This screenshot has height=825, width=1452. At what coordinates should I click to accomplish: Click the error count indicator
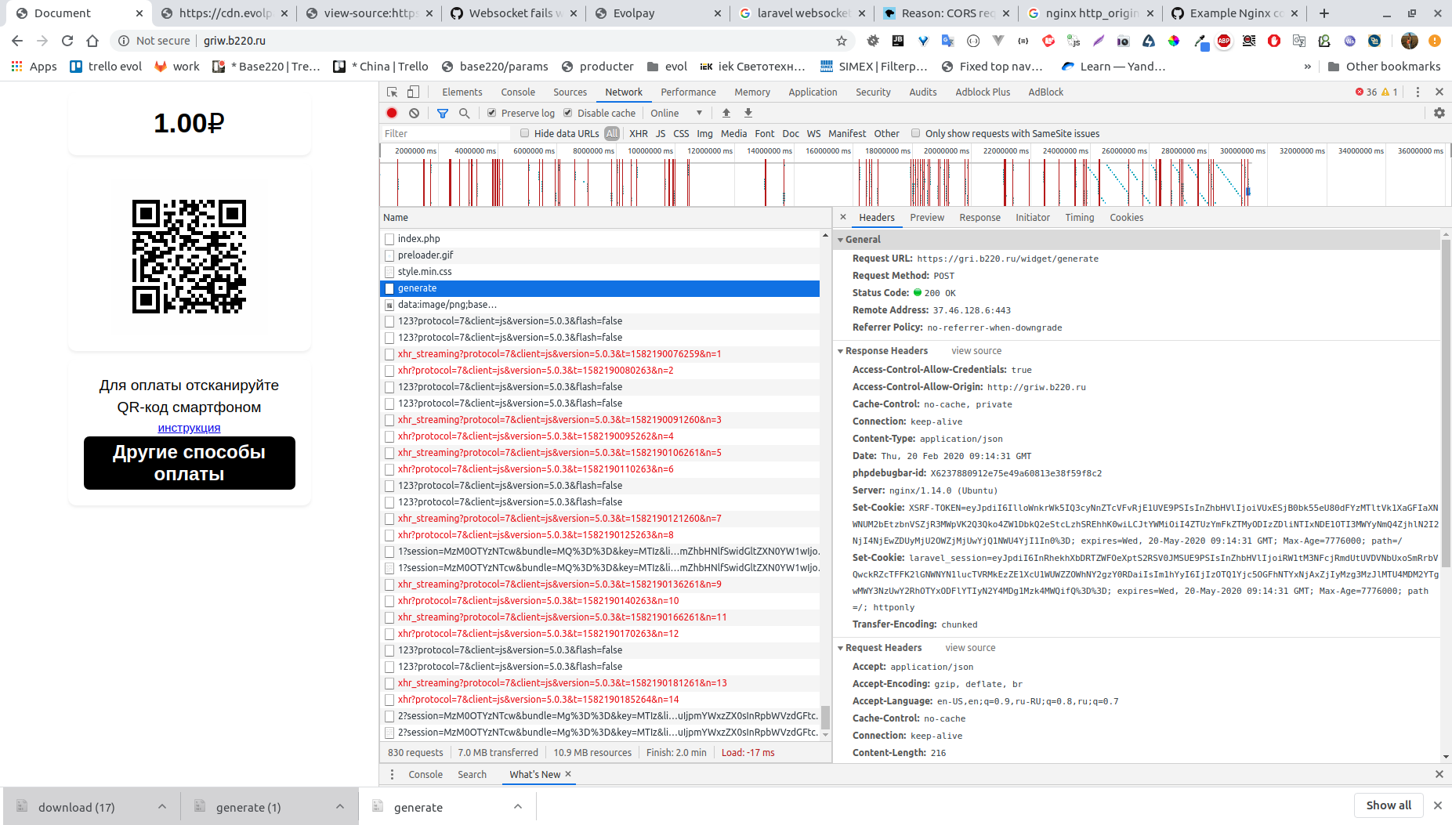tap(1366, 92)
